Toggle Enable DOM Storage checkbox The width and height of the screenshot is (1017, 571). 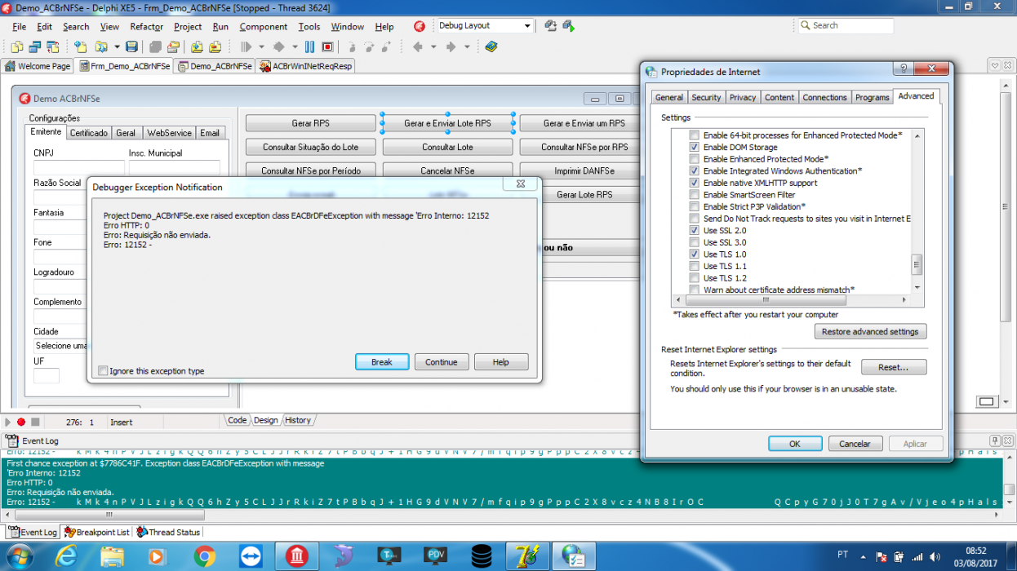[x=695, y=147]
